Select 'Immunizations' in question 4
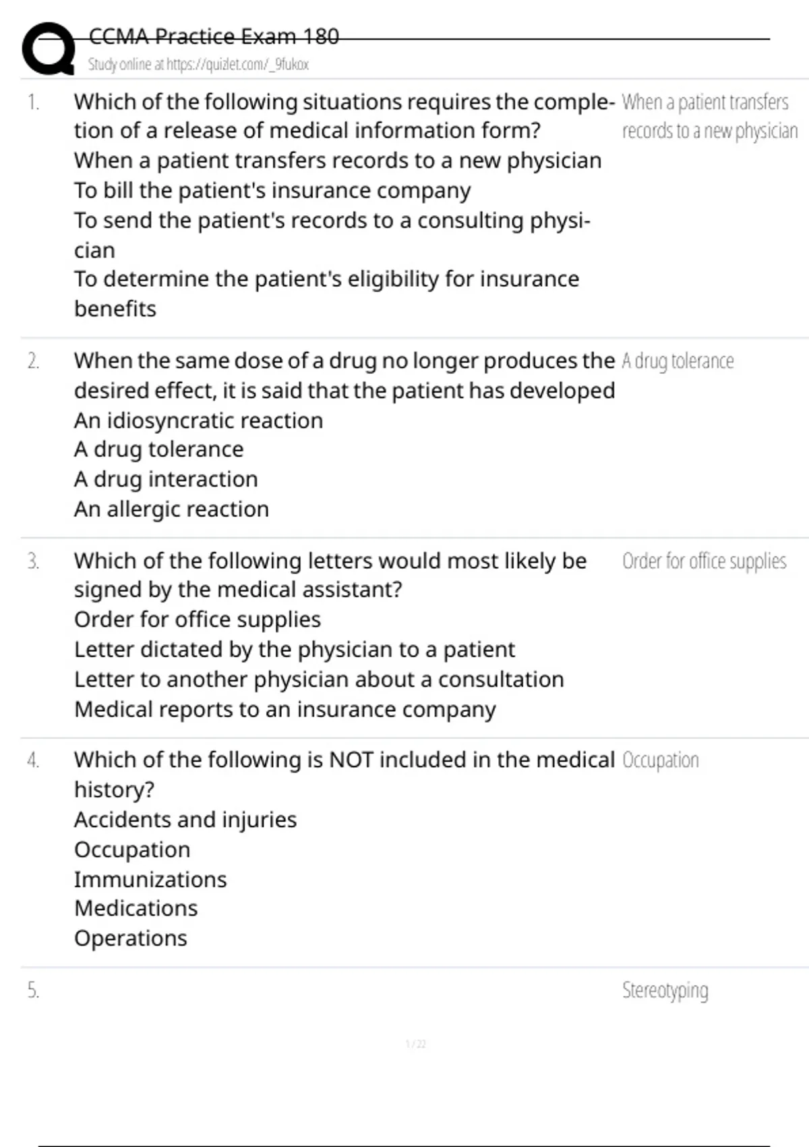809x1147 pixels. (150, 879)
